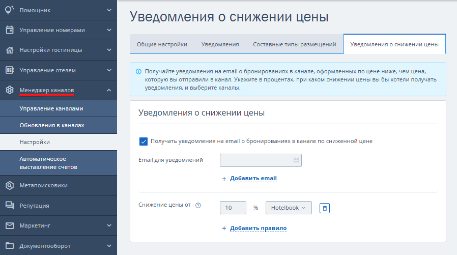Click the Добавить правило link
The image size is (457, 255).
258,228
